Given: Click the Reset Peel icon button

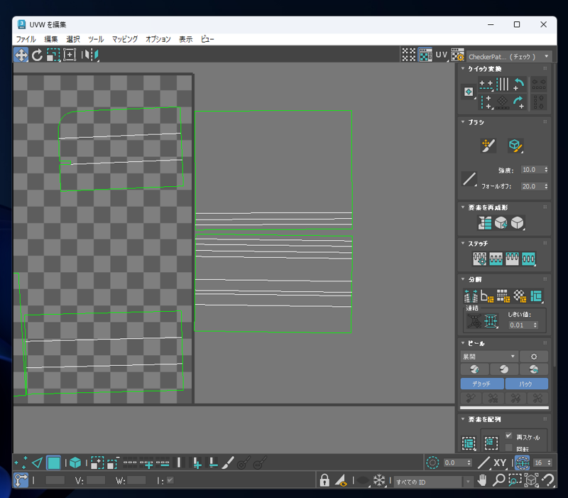Looking at the screenshot, I should click(534, 369).
